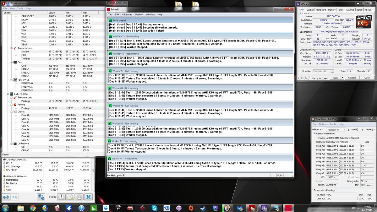Collapse the Fans node in HWMonitor
This screenshot has height=212, width=377.
pyautogui.click(x=11, y=62)
